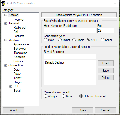This screenshot has height=115, width=120.
Task: Open the Proxy category
Action: coord(17,74)
